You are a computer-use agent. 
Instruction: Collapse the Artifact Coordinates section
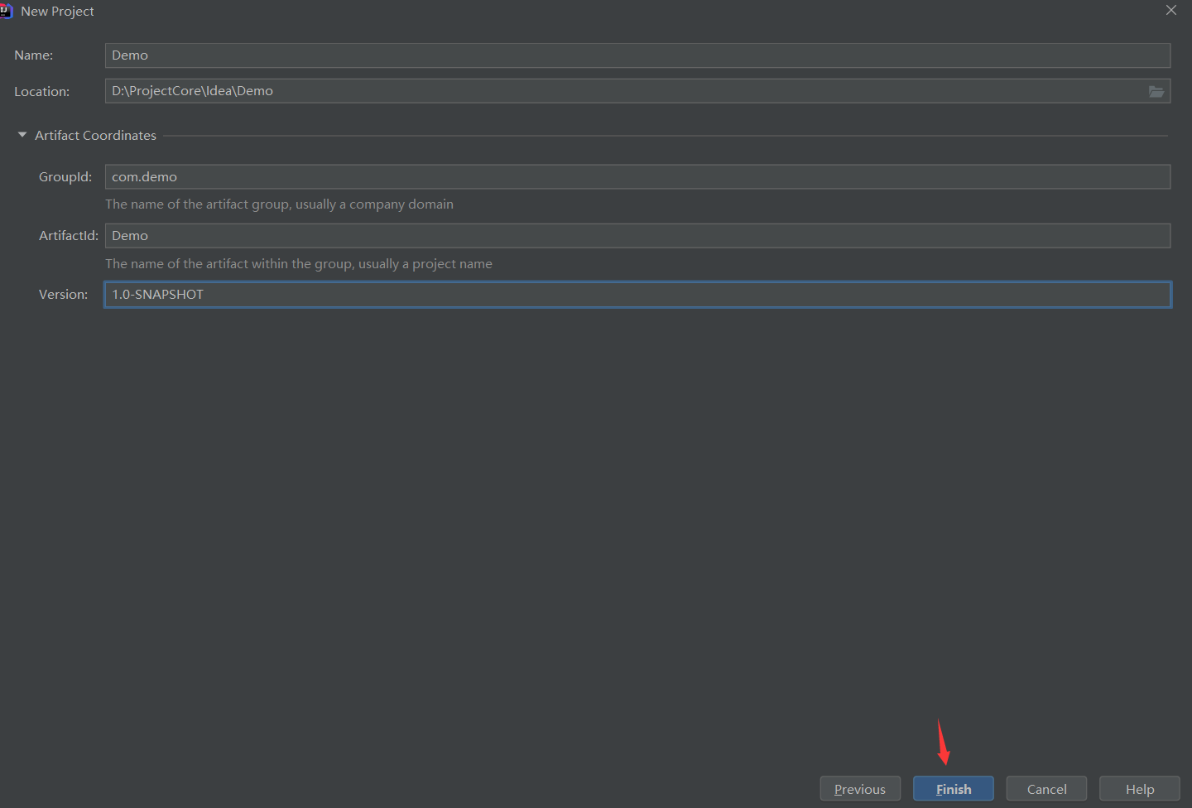(22, 135)
